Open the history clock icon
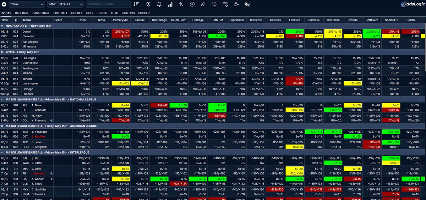Viewport: 426px width, 200px height. [192, 4]
